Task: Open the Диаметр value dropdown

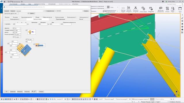Action: tap(18, 28)
